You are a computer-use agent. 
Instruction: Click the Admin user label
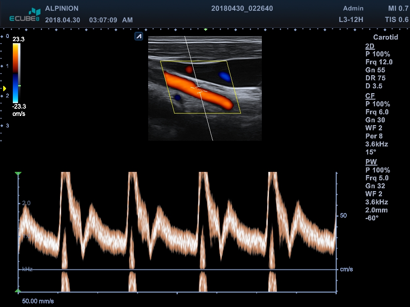(353, 8)
